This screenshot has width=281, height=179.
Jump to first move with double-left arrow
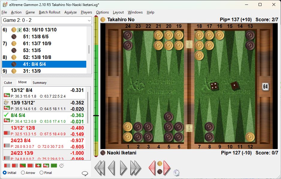100,168
